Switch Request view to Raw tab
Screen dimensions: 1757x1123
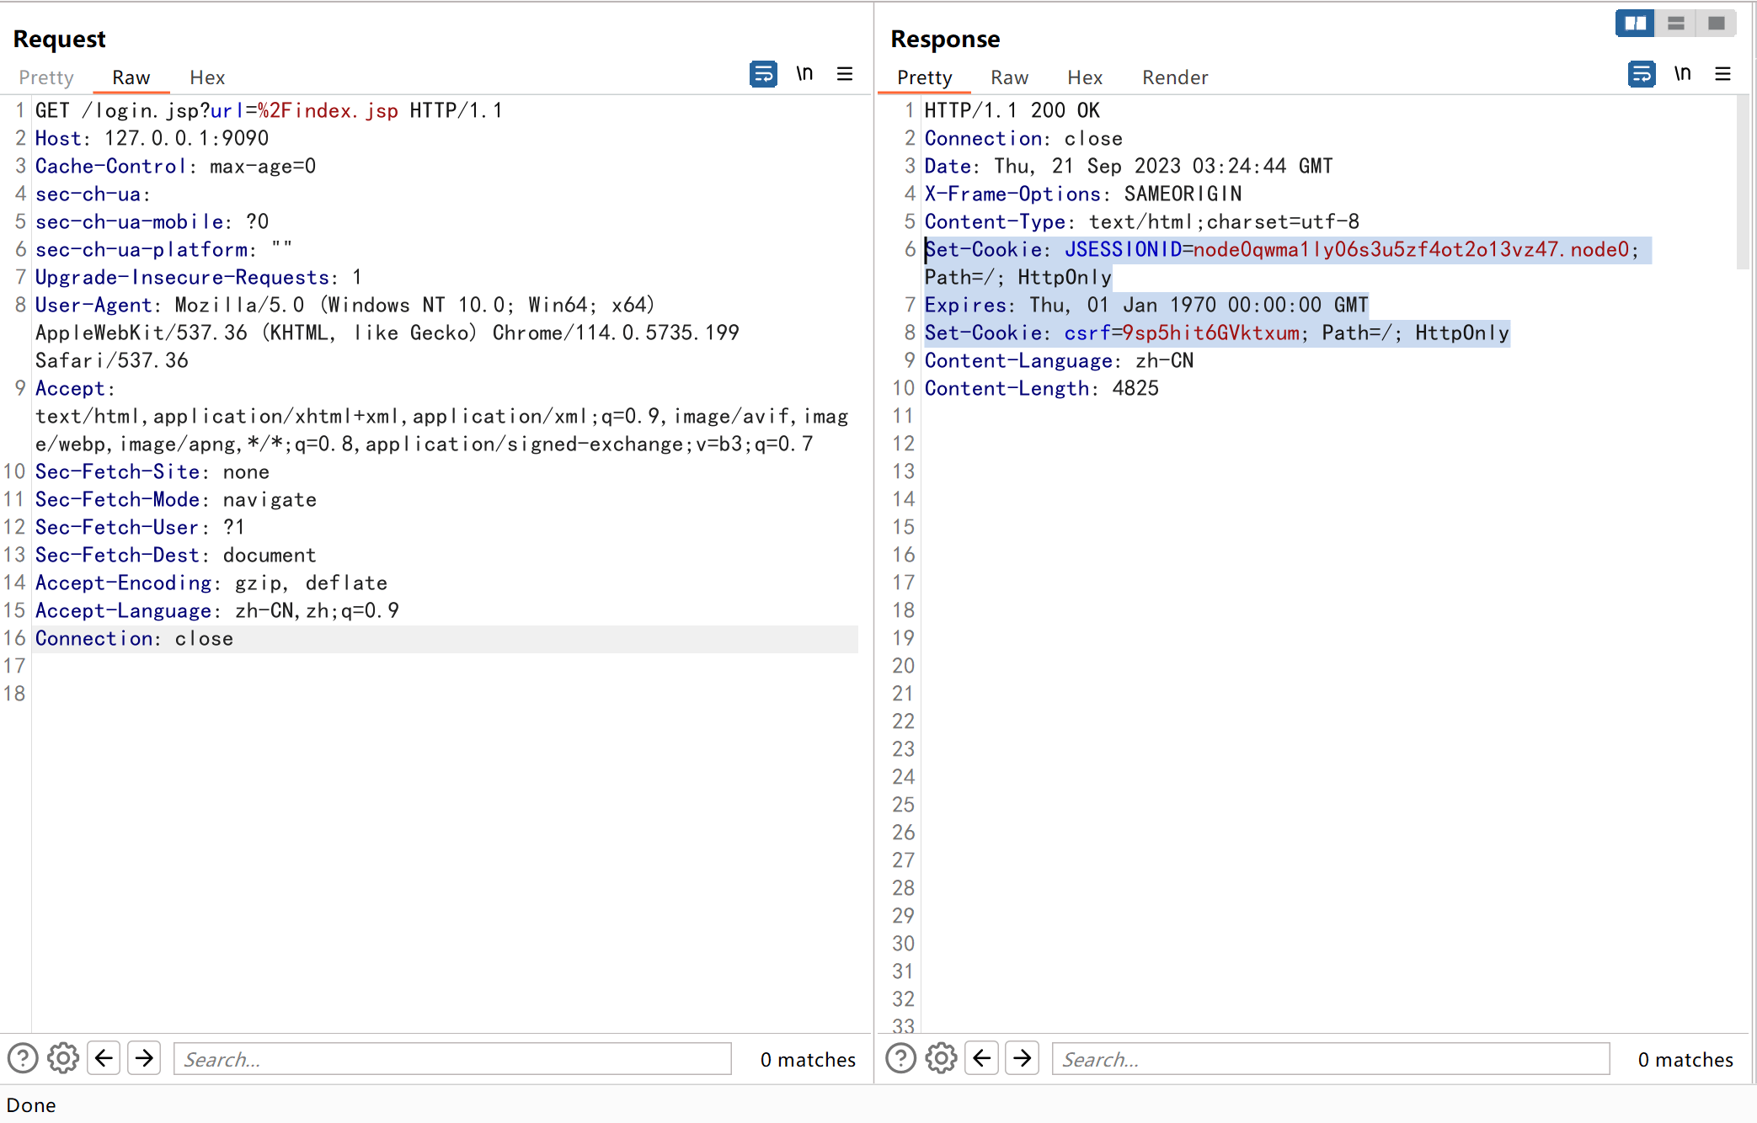tap(131, 77)
